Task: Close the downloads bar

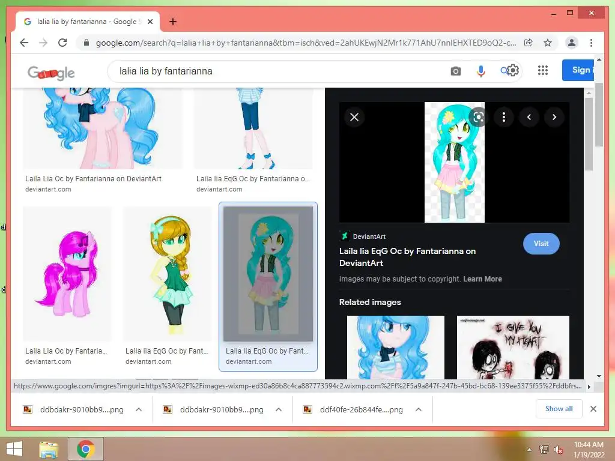Action: click(593, 409)
